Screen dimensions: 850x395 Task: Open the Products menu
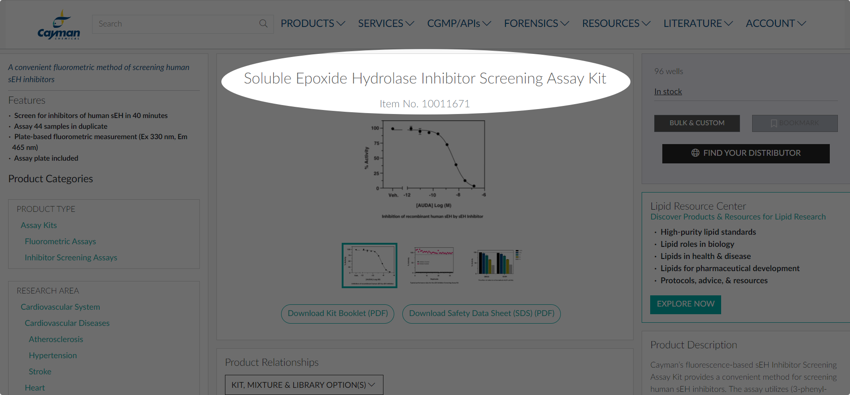click(x=313, y=23)
